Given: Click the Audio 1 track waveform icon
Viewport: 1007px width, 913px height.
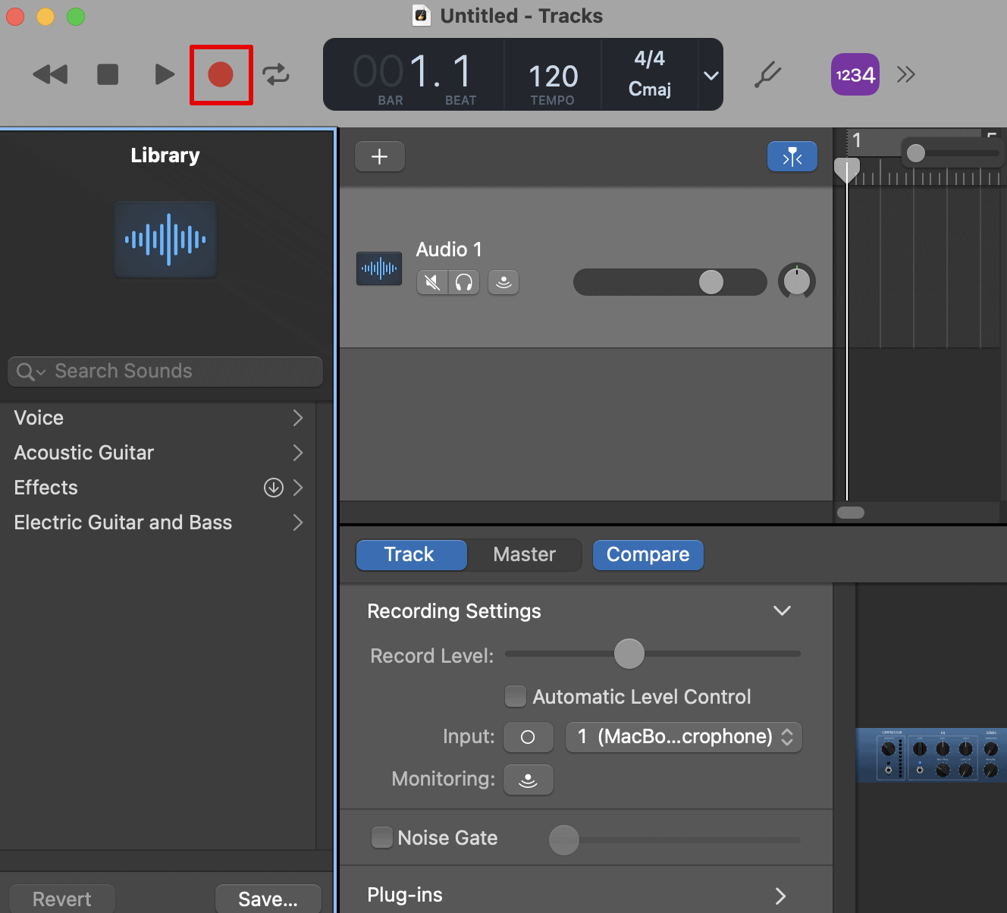Looking at the screenshot, I should click(x=379, y=268).
